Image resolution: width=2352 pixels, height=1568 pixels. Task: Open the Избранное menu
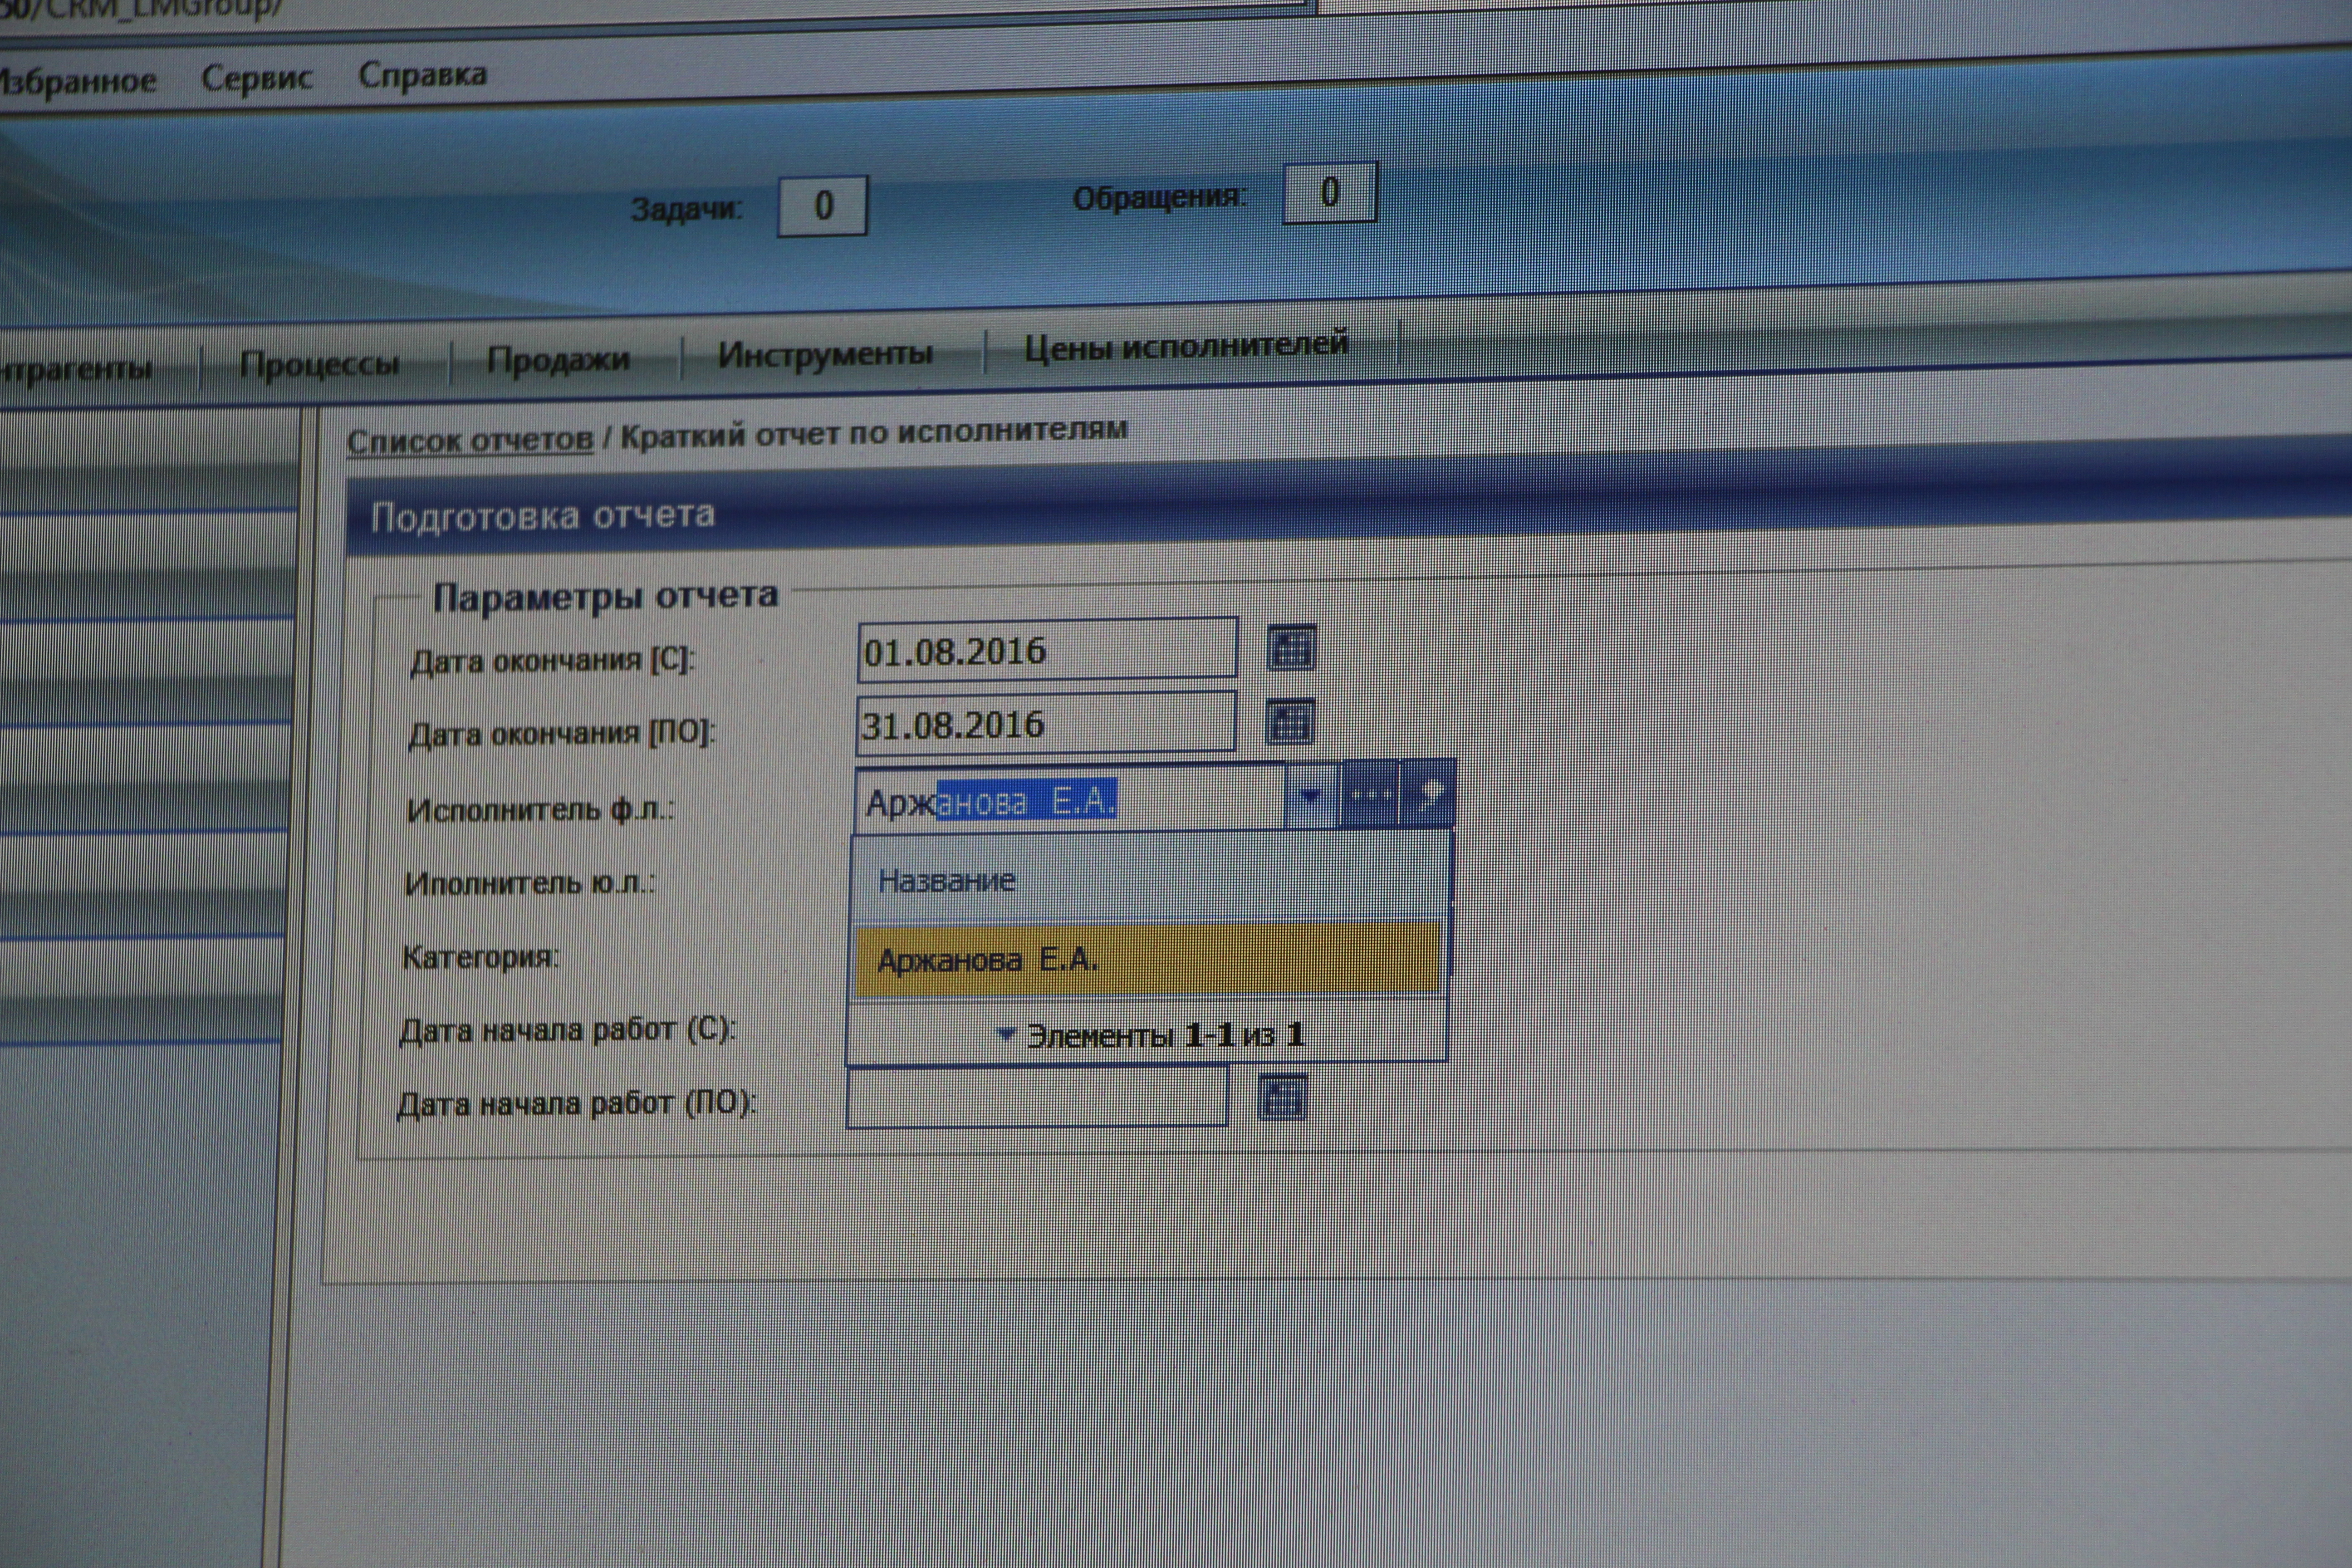[76, 81]
